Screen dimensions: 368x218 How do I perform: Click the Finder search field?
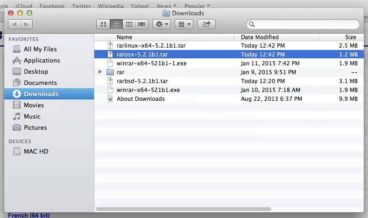point(303,24)
